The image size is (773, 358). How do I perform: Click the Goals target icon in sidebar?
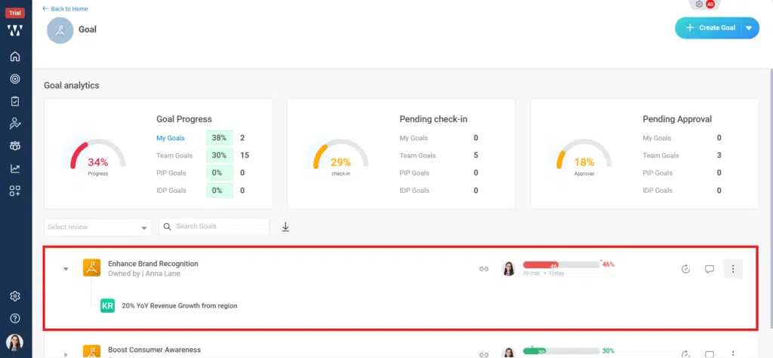coord(15,78)
